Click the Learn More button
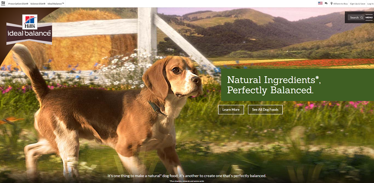 231,109
